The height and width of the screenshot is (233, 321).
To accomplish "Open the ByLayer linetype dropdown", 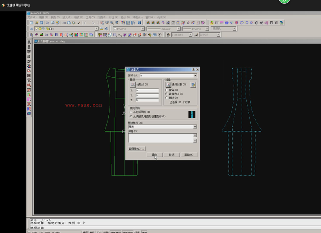I will [x=179, y=29].
